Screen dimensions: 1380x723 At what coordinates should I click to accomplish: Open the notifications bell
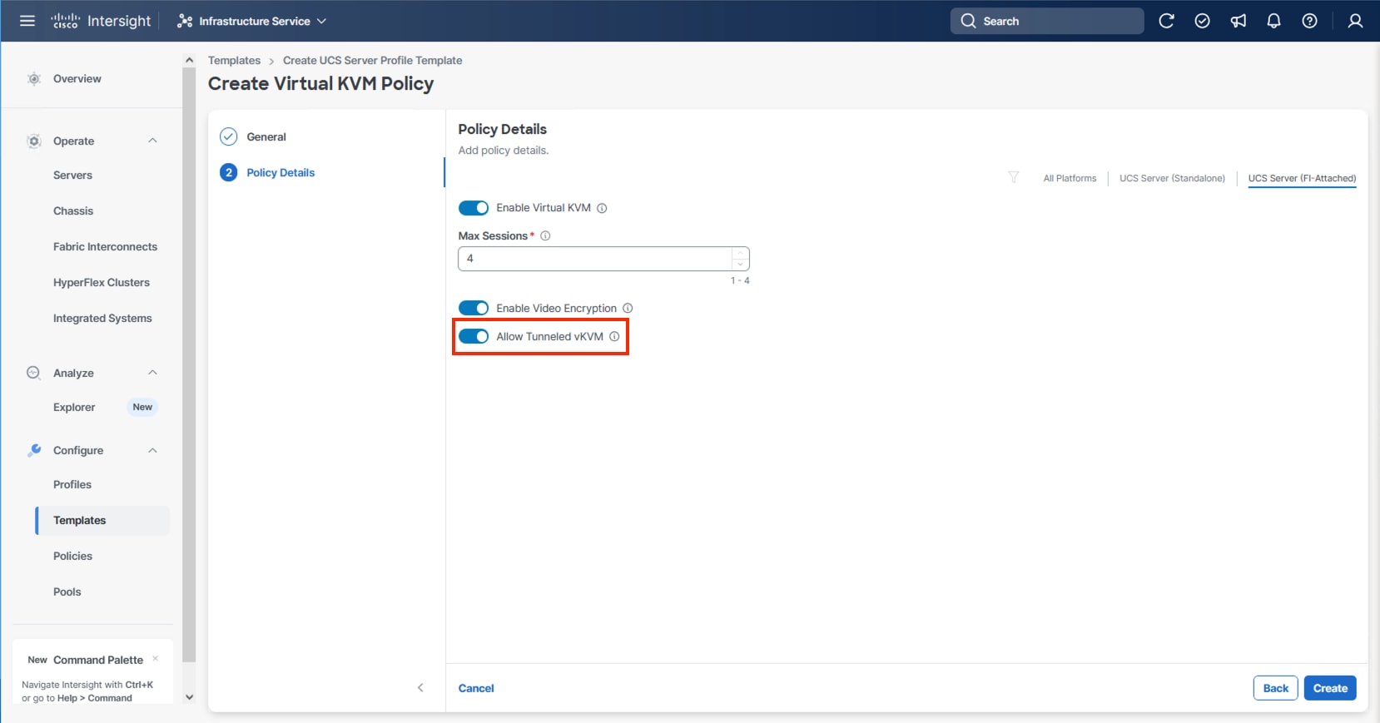1273,21
